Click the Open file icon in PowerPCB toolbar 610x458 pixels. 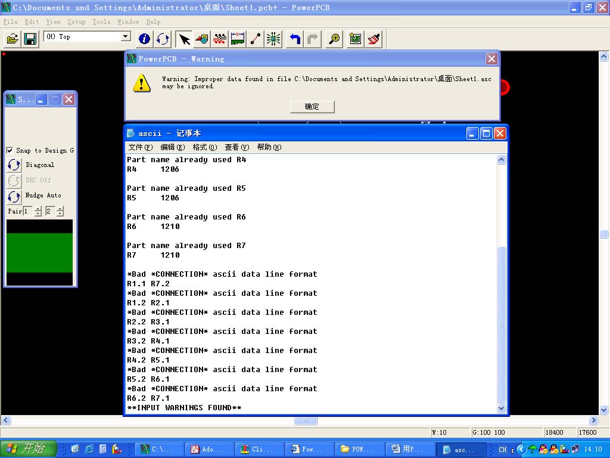coord(13,39)
